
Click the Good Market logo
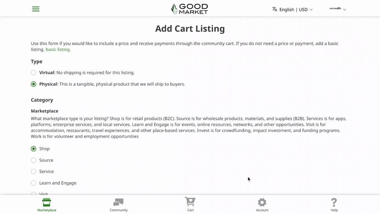point(190,9)
